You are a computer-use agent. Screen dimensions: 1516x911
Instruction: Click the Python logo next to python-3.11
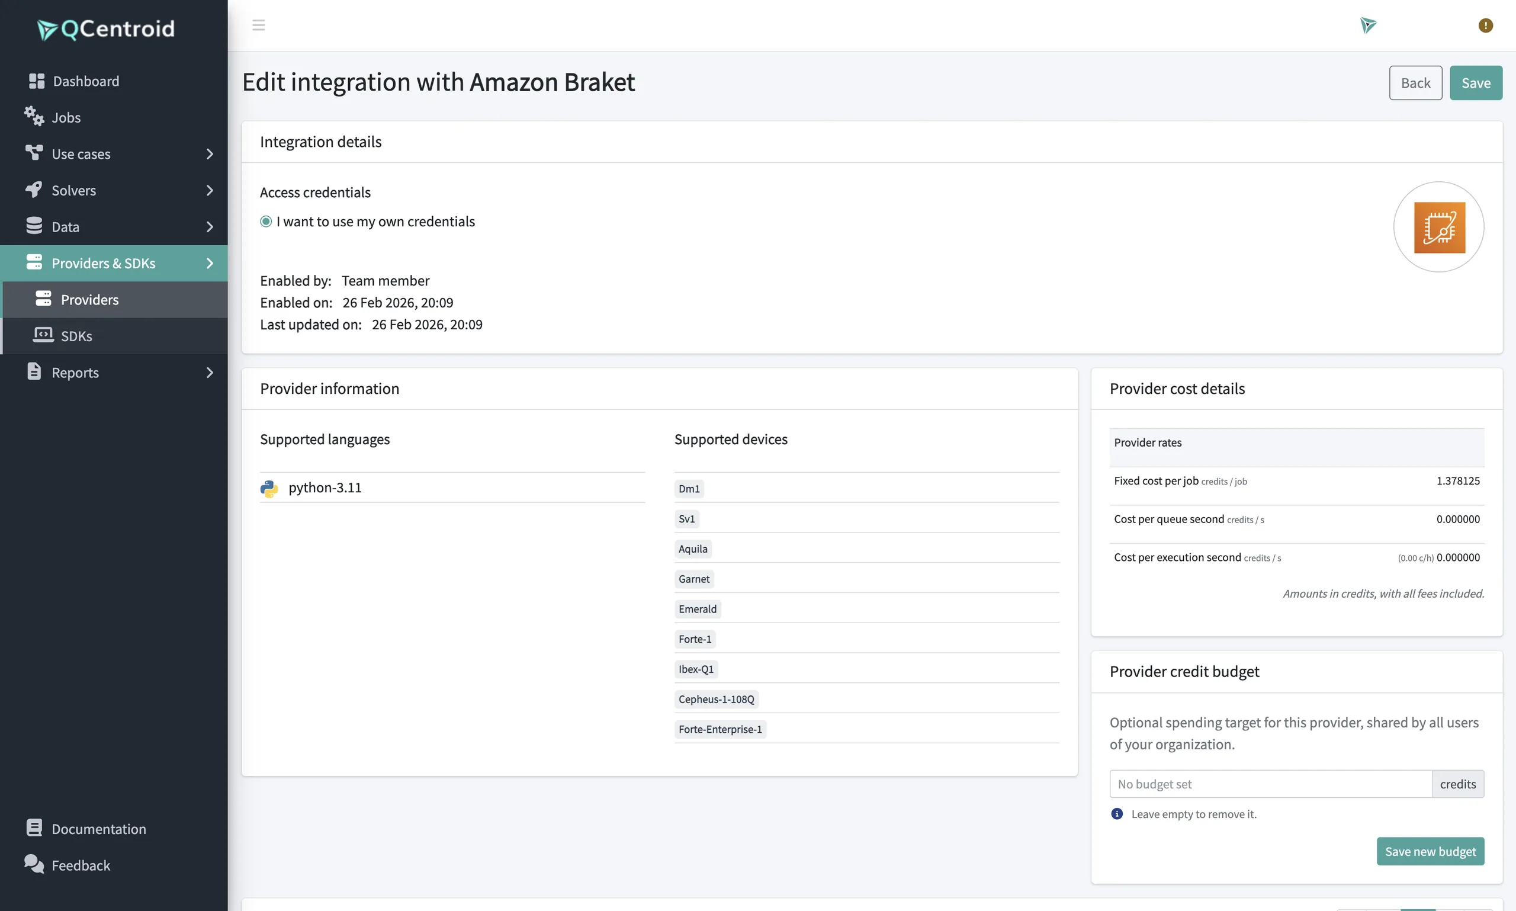pyautogui.click(x=269, y=489)
